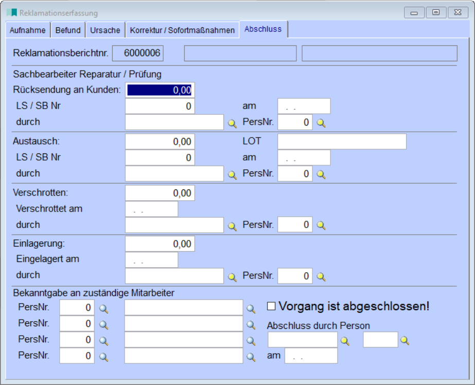Open the Befund tab

(68, 30)
